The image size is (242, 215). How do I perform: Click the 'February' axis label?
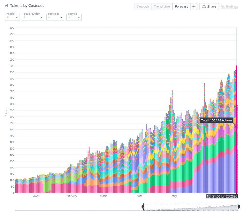[x=72, y=196]
